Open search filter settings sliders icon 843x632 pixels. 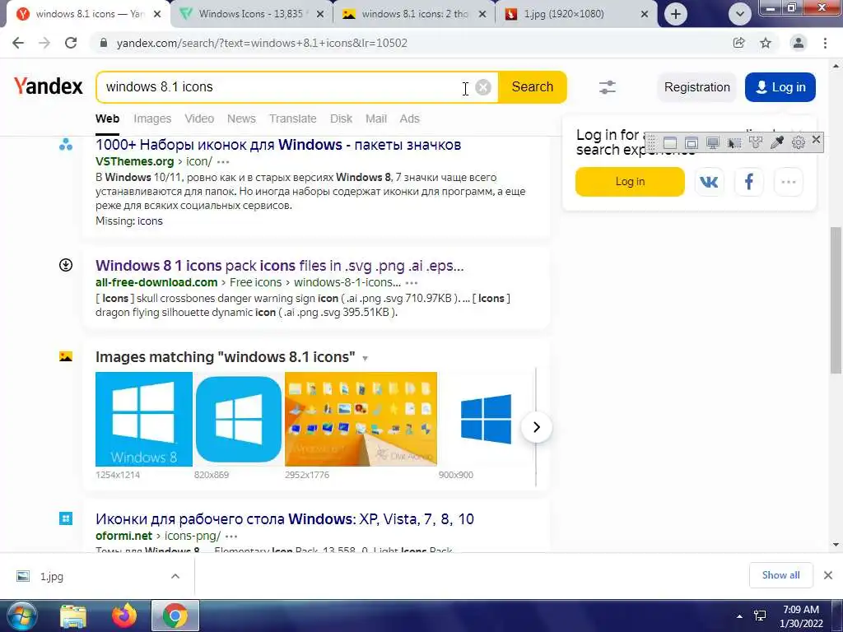coord(608,87)
